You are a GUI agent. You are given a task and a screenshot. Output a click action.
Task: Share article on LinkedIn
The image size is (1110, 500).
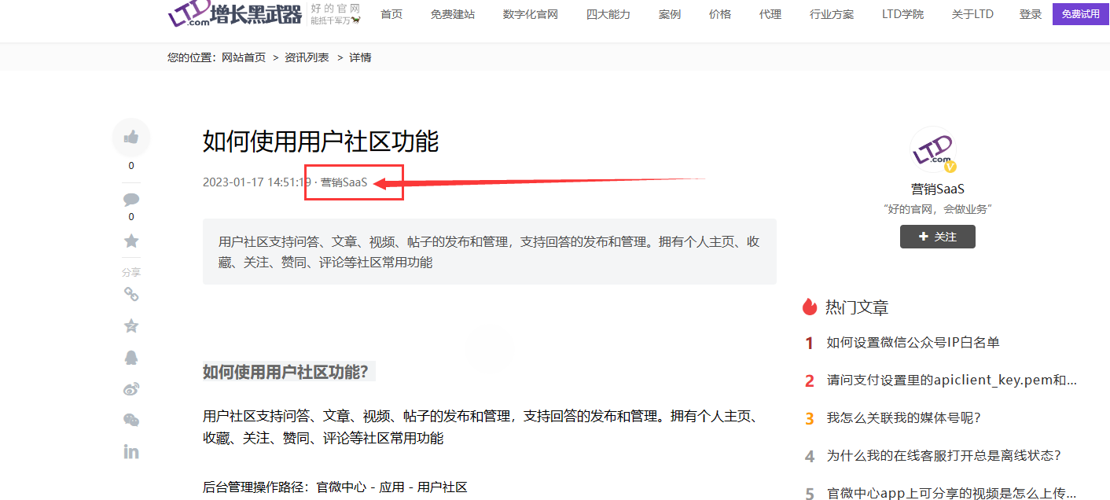(131, 451)
